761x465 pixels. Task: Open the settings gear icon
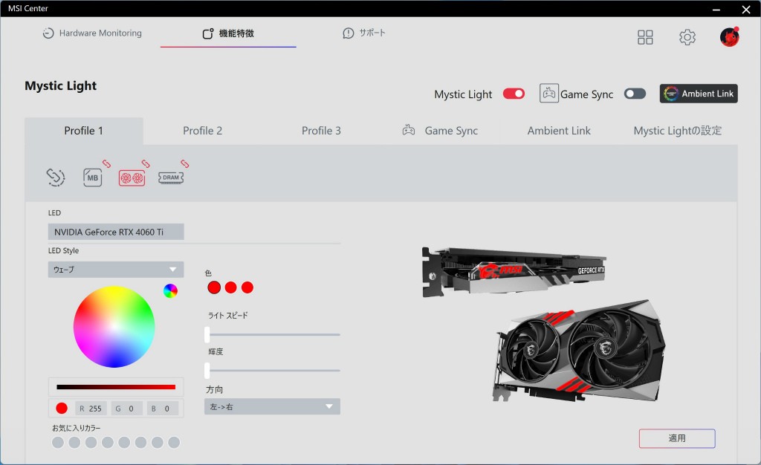687,37
